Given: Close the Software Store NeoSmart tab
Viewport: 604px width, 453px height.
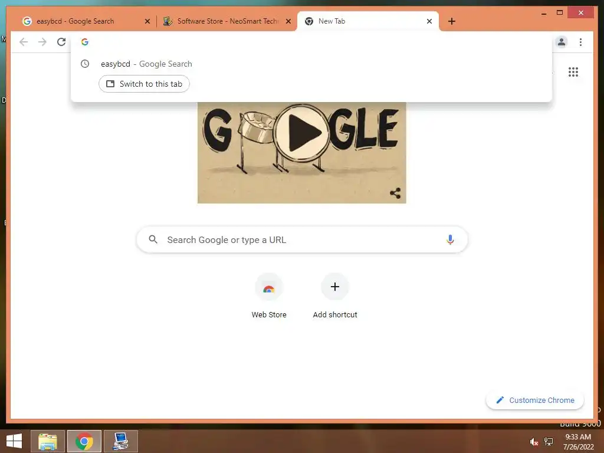Looking at the screenshot, I should [288, 21].
